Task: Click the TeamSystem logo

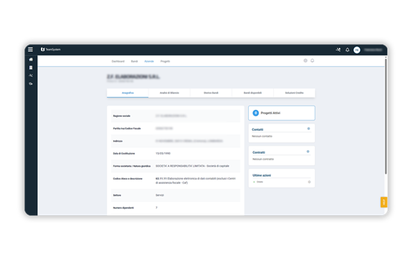Action: 51,50
